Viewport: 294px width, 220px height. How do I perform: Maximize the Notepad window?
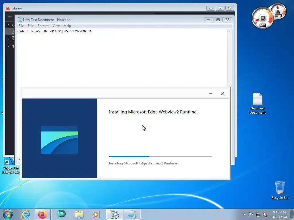pyautogui.click(x=218, y=20)
